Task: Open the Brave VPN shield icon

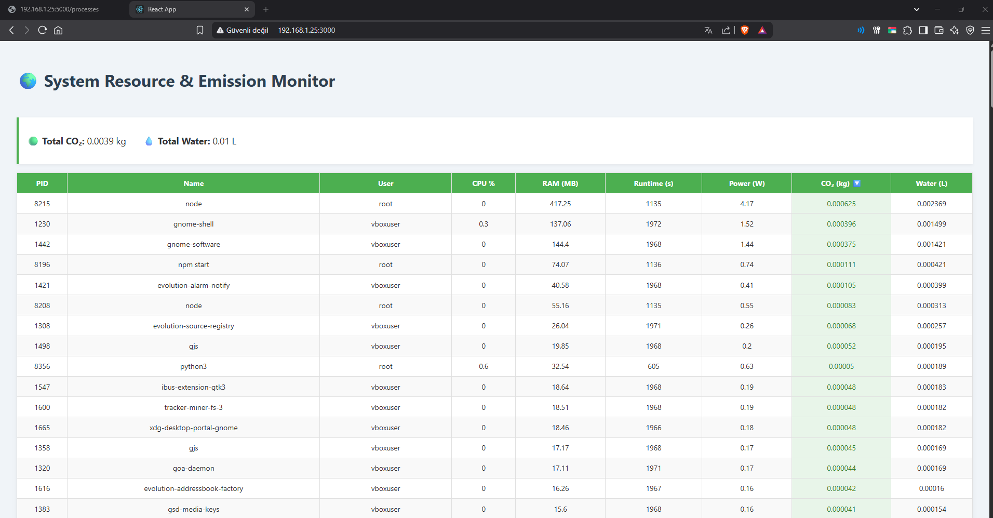Action: click(970, 30)
